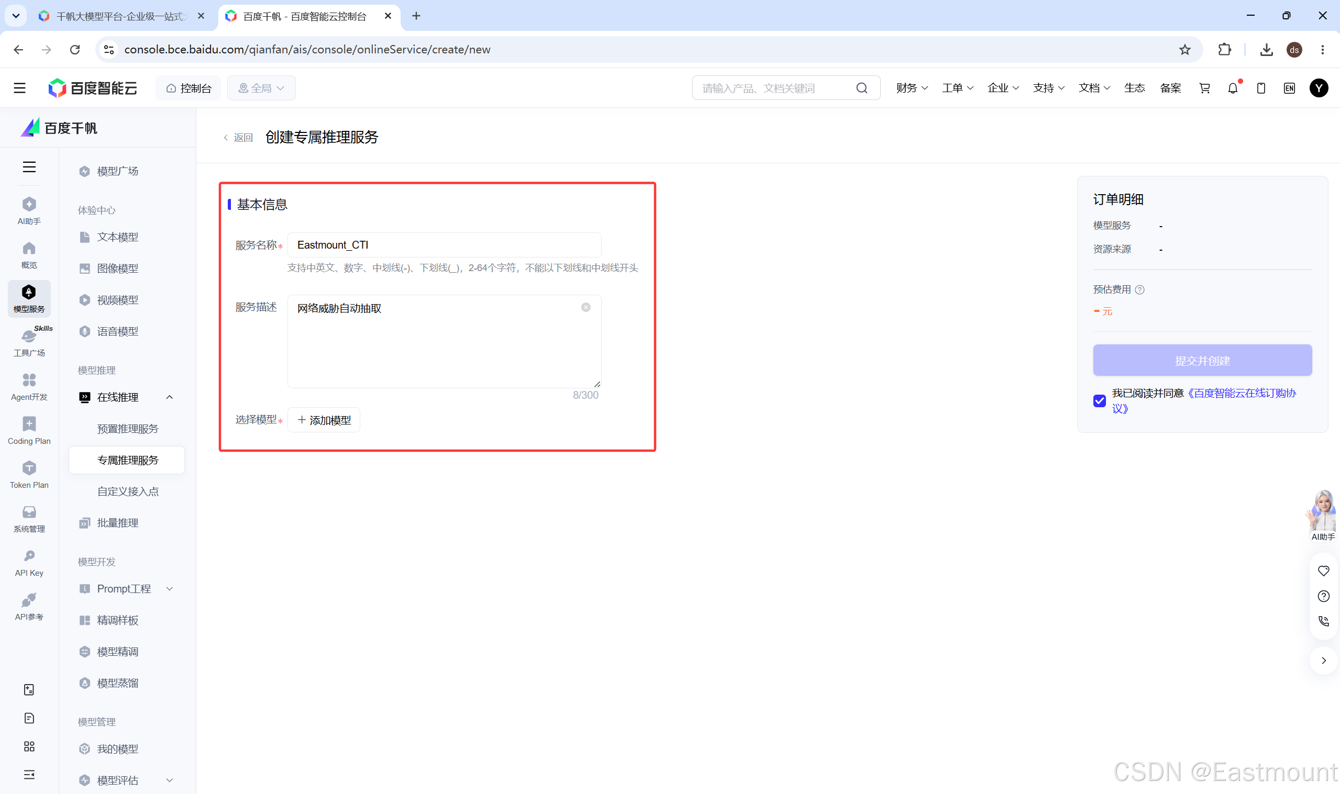
Task: Open the Token Plan sidebar icon
Action: pos(29,475)
